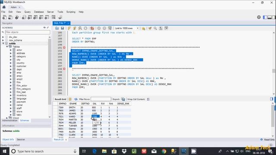Open the Scripting menu

click(71, 12)
